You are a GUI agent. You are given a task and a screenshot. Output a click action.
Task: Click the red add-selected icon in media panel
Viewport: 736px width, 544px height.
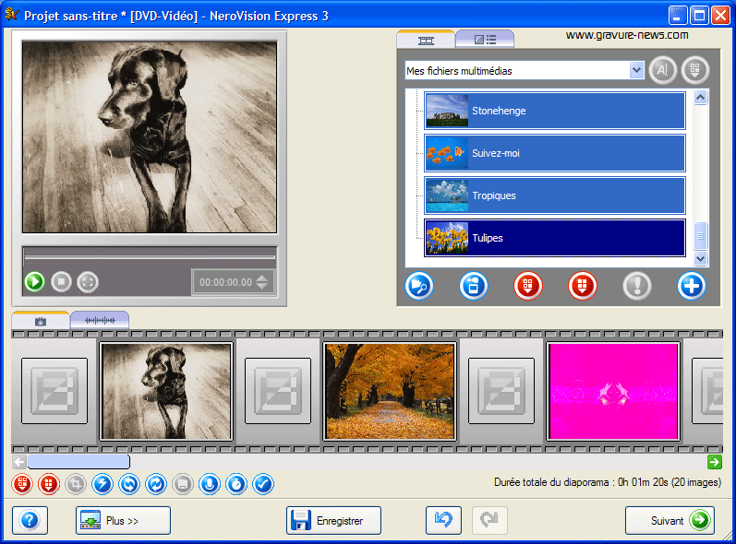tap(527, 286)
